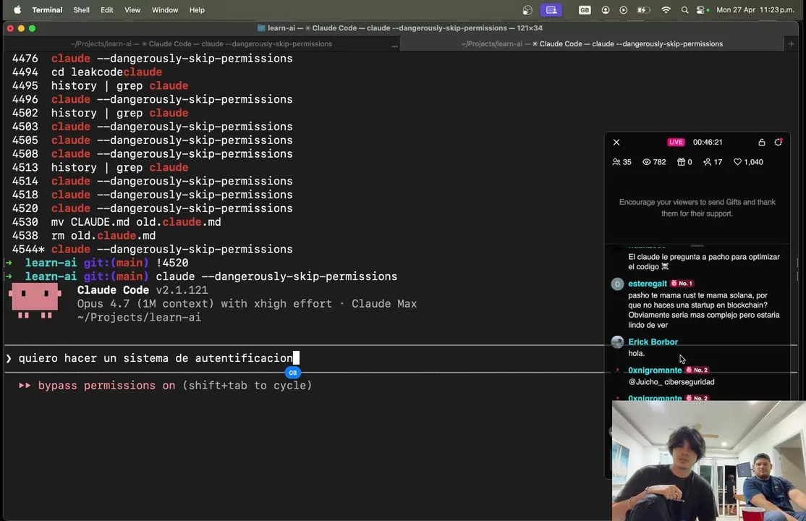806x521 pixels.
Task: Add a new terminal tab with plus button
Action: pos(791,43)
